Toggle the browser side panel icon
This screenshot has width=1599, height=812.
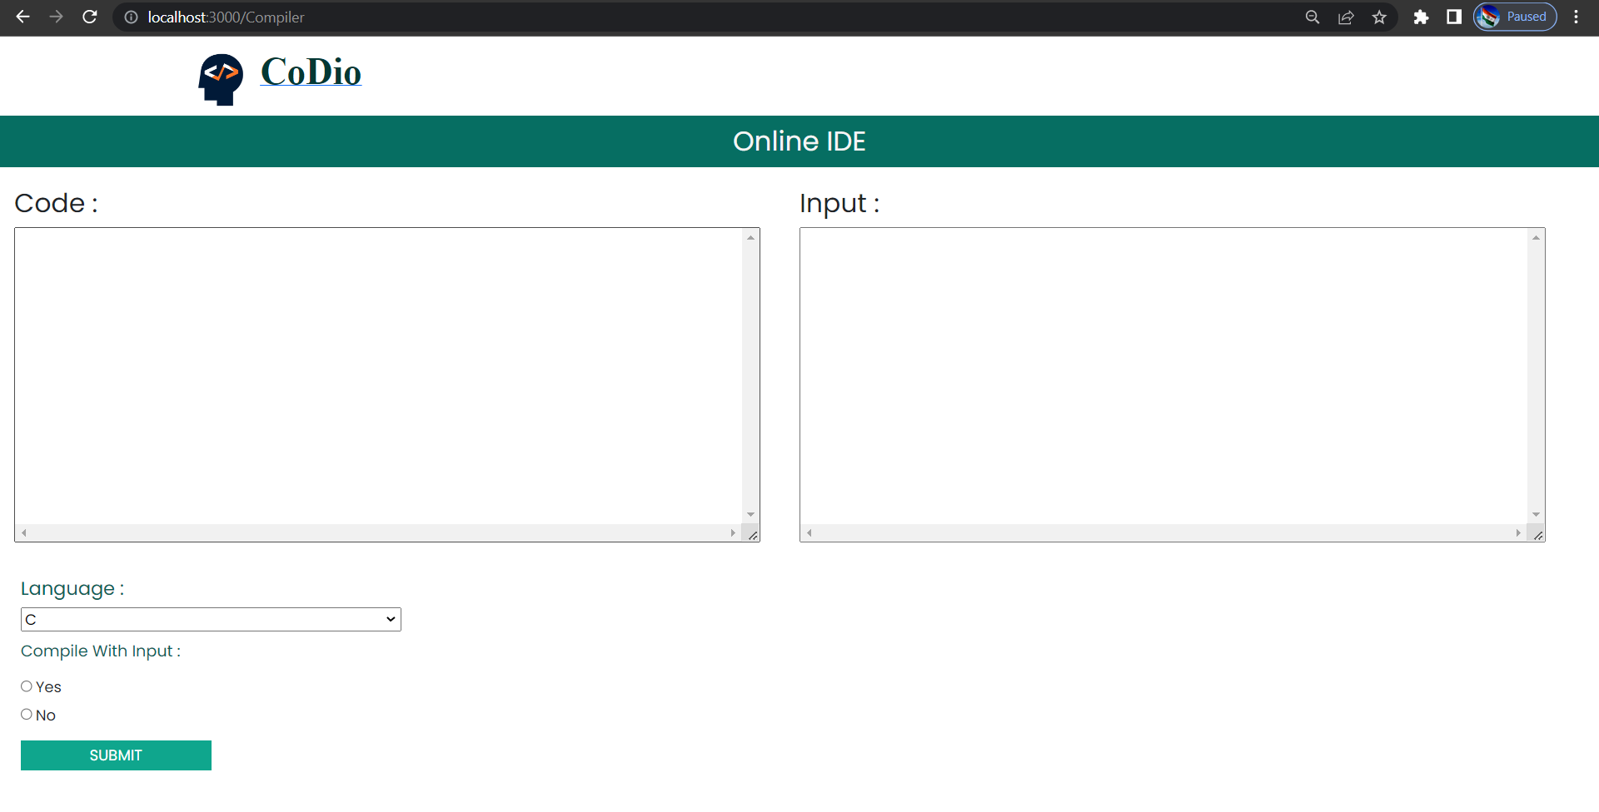pyautogui.click(x=1454, y=17)
